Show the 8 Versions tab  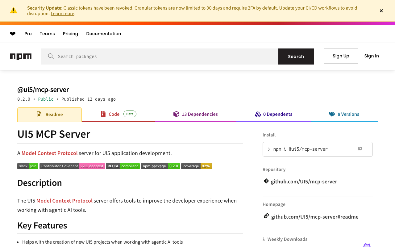pos(344,114)
